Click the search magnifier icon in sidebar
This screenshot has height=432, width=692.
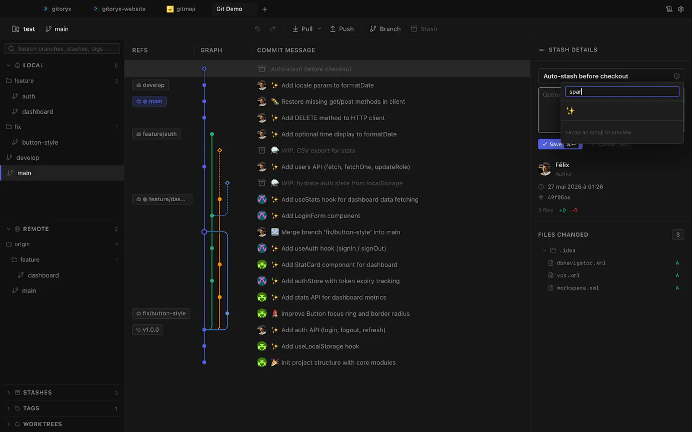coord(11,49)
